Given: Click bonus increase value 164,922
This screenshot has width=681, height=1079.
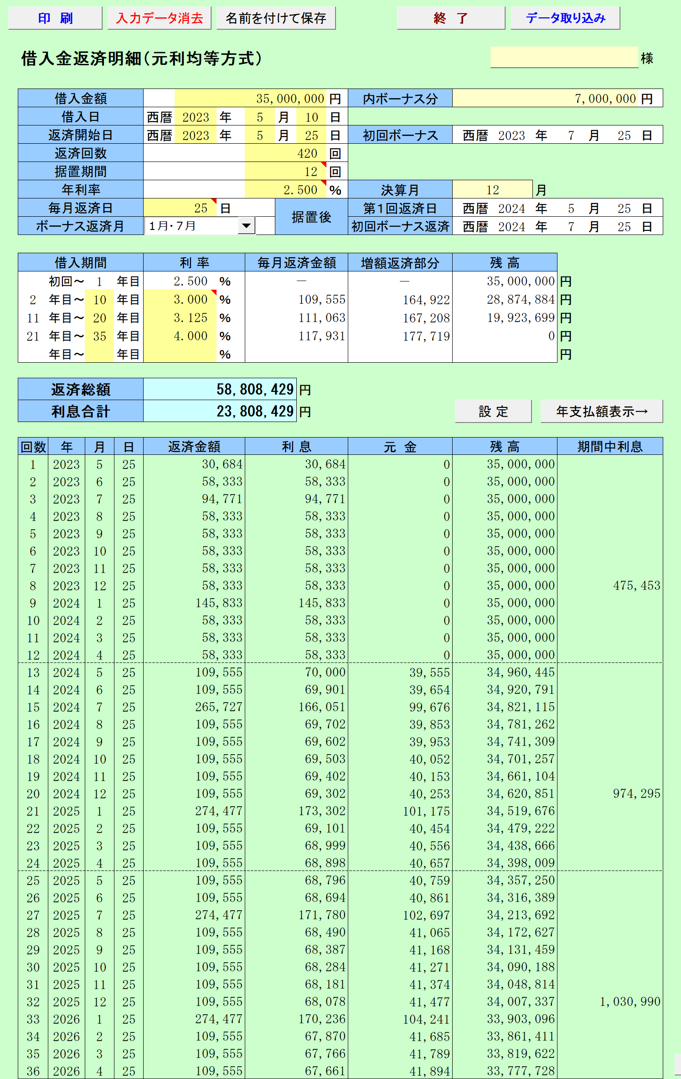Looking at the screenshot, I should (426, 300).
